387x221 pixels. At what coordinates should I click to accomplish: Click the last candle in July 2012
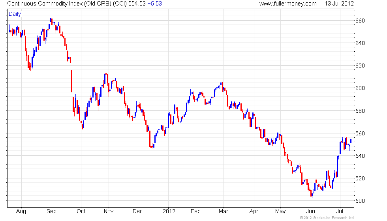tap(351, 141)
